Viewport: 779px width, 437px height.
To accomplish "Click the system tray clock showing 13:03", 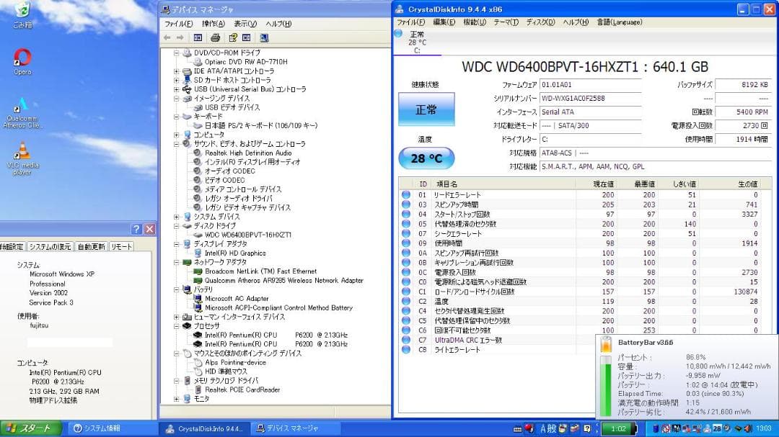I will 764,428.
